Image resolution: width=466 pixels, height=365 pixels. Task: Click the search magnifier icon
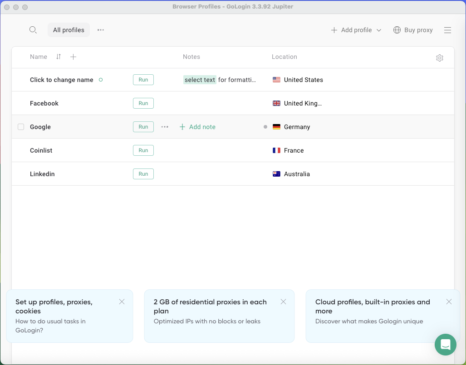(x=33, y=30)
